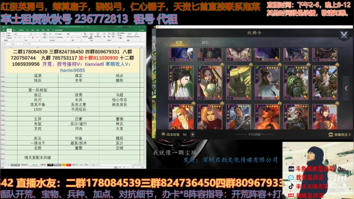Screen dimensions: 354x199
Task: Select the cell containing 马超
Action: pos(119,95)
